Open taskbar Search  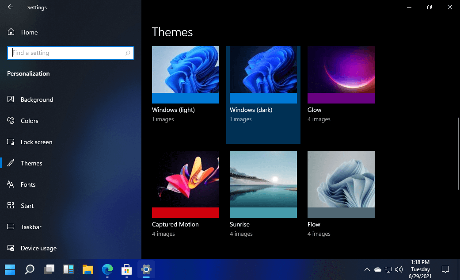click(x=29, y=269)
